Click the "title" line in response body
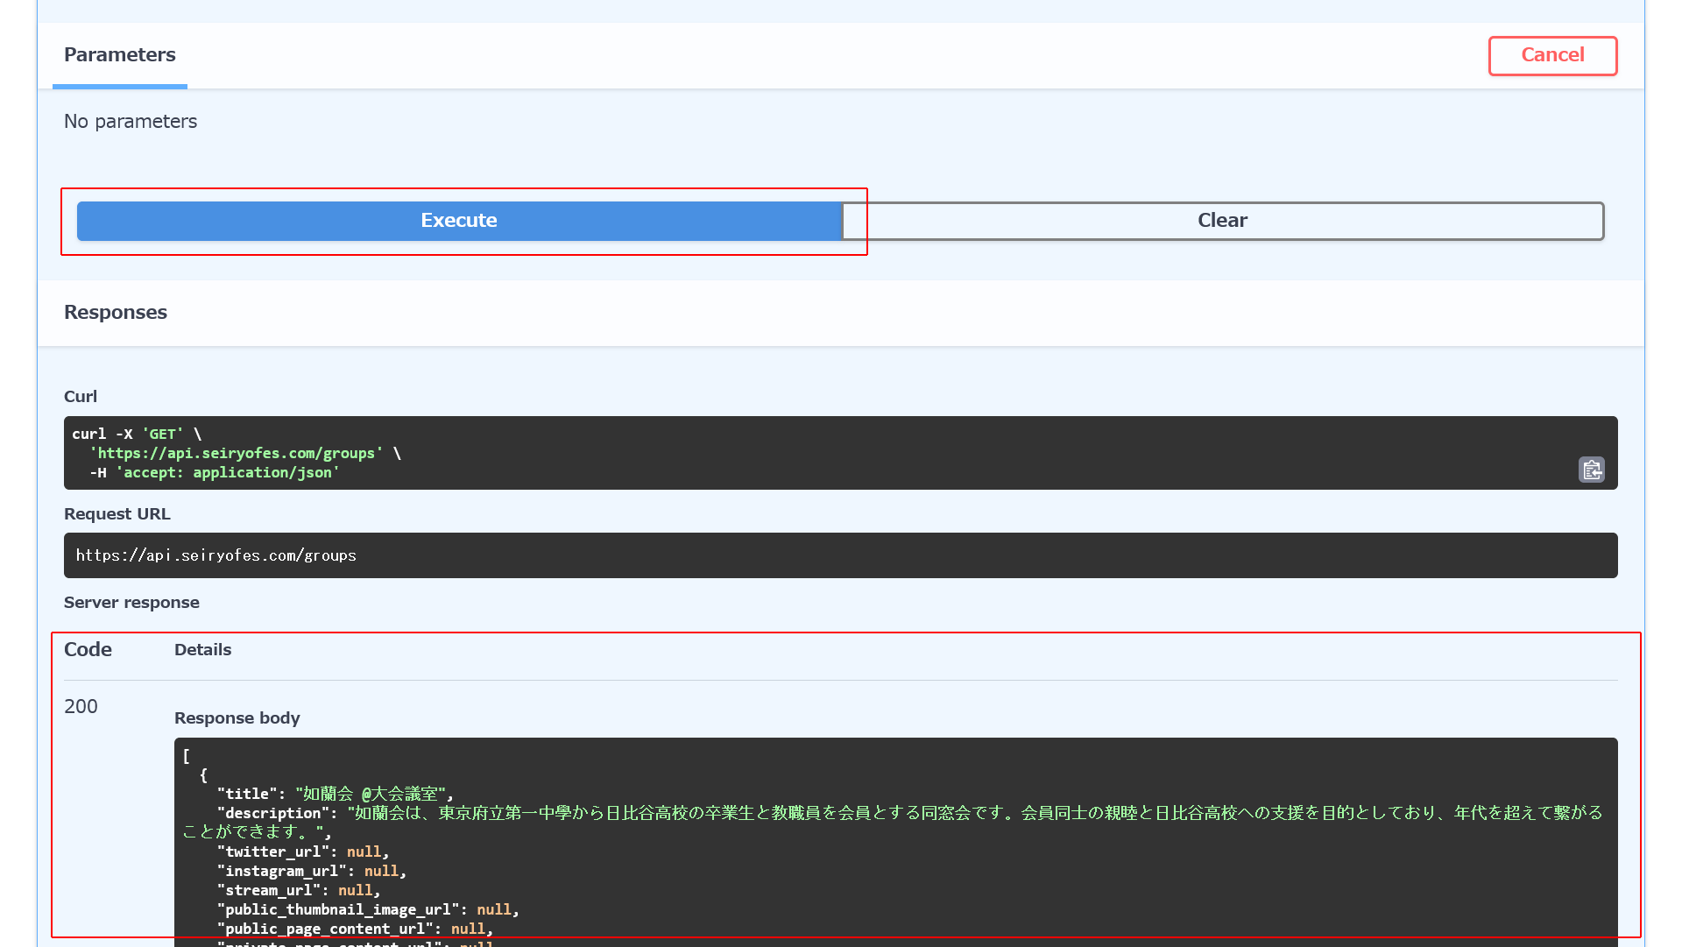 pos(336,794)
